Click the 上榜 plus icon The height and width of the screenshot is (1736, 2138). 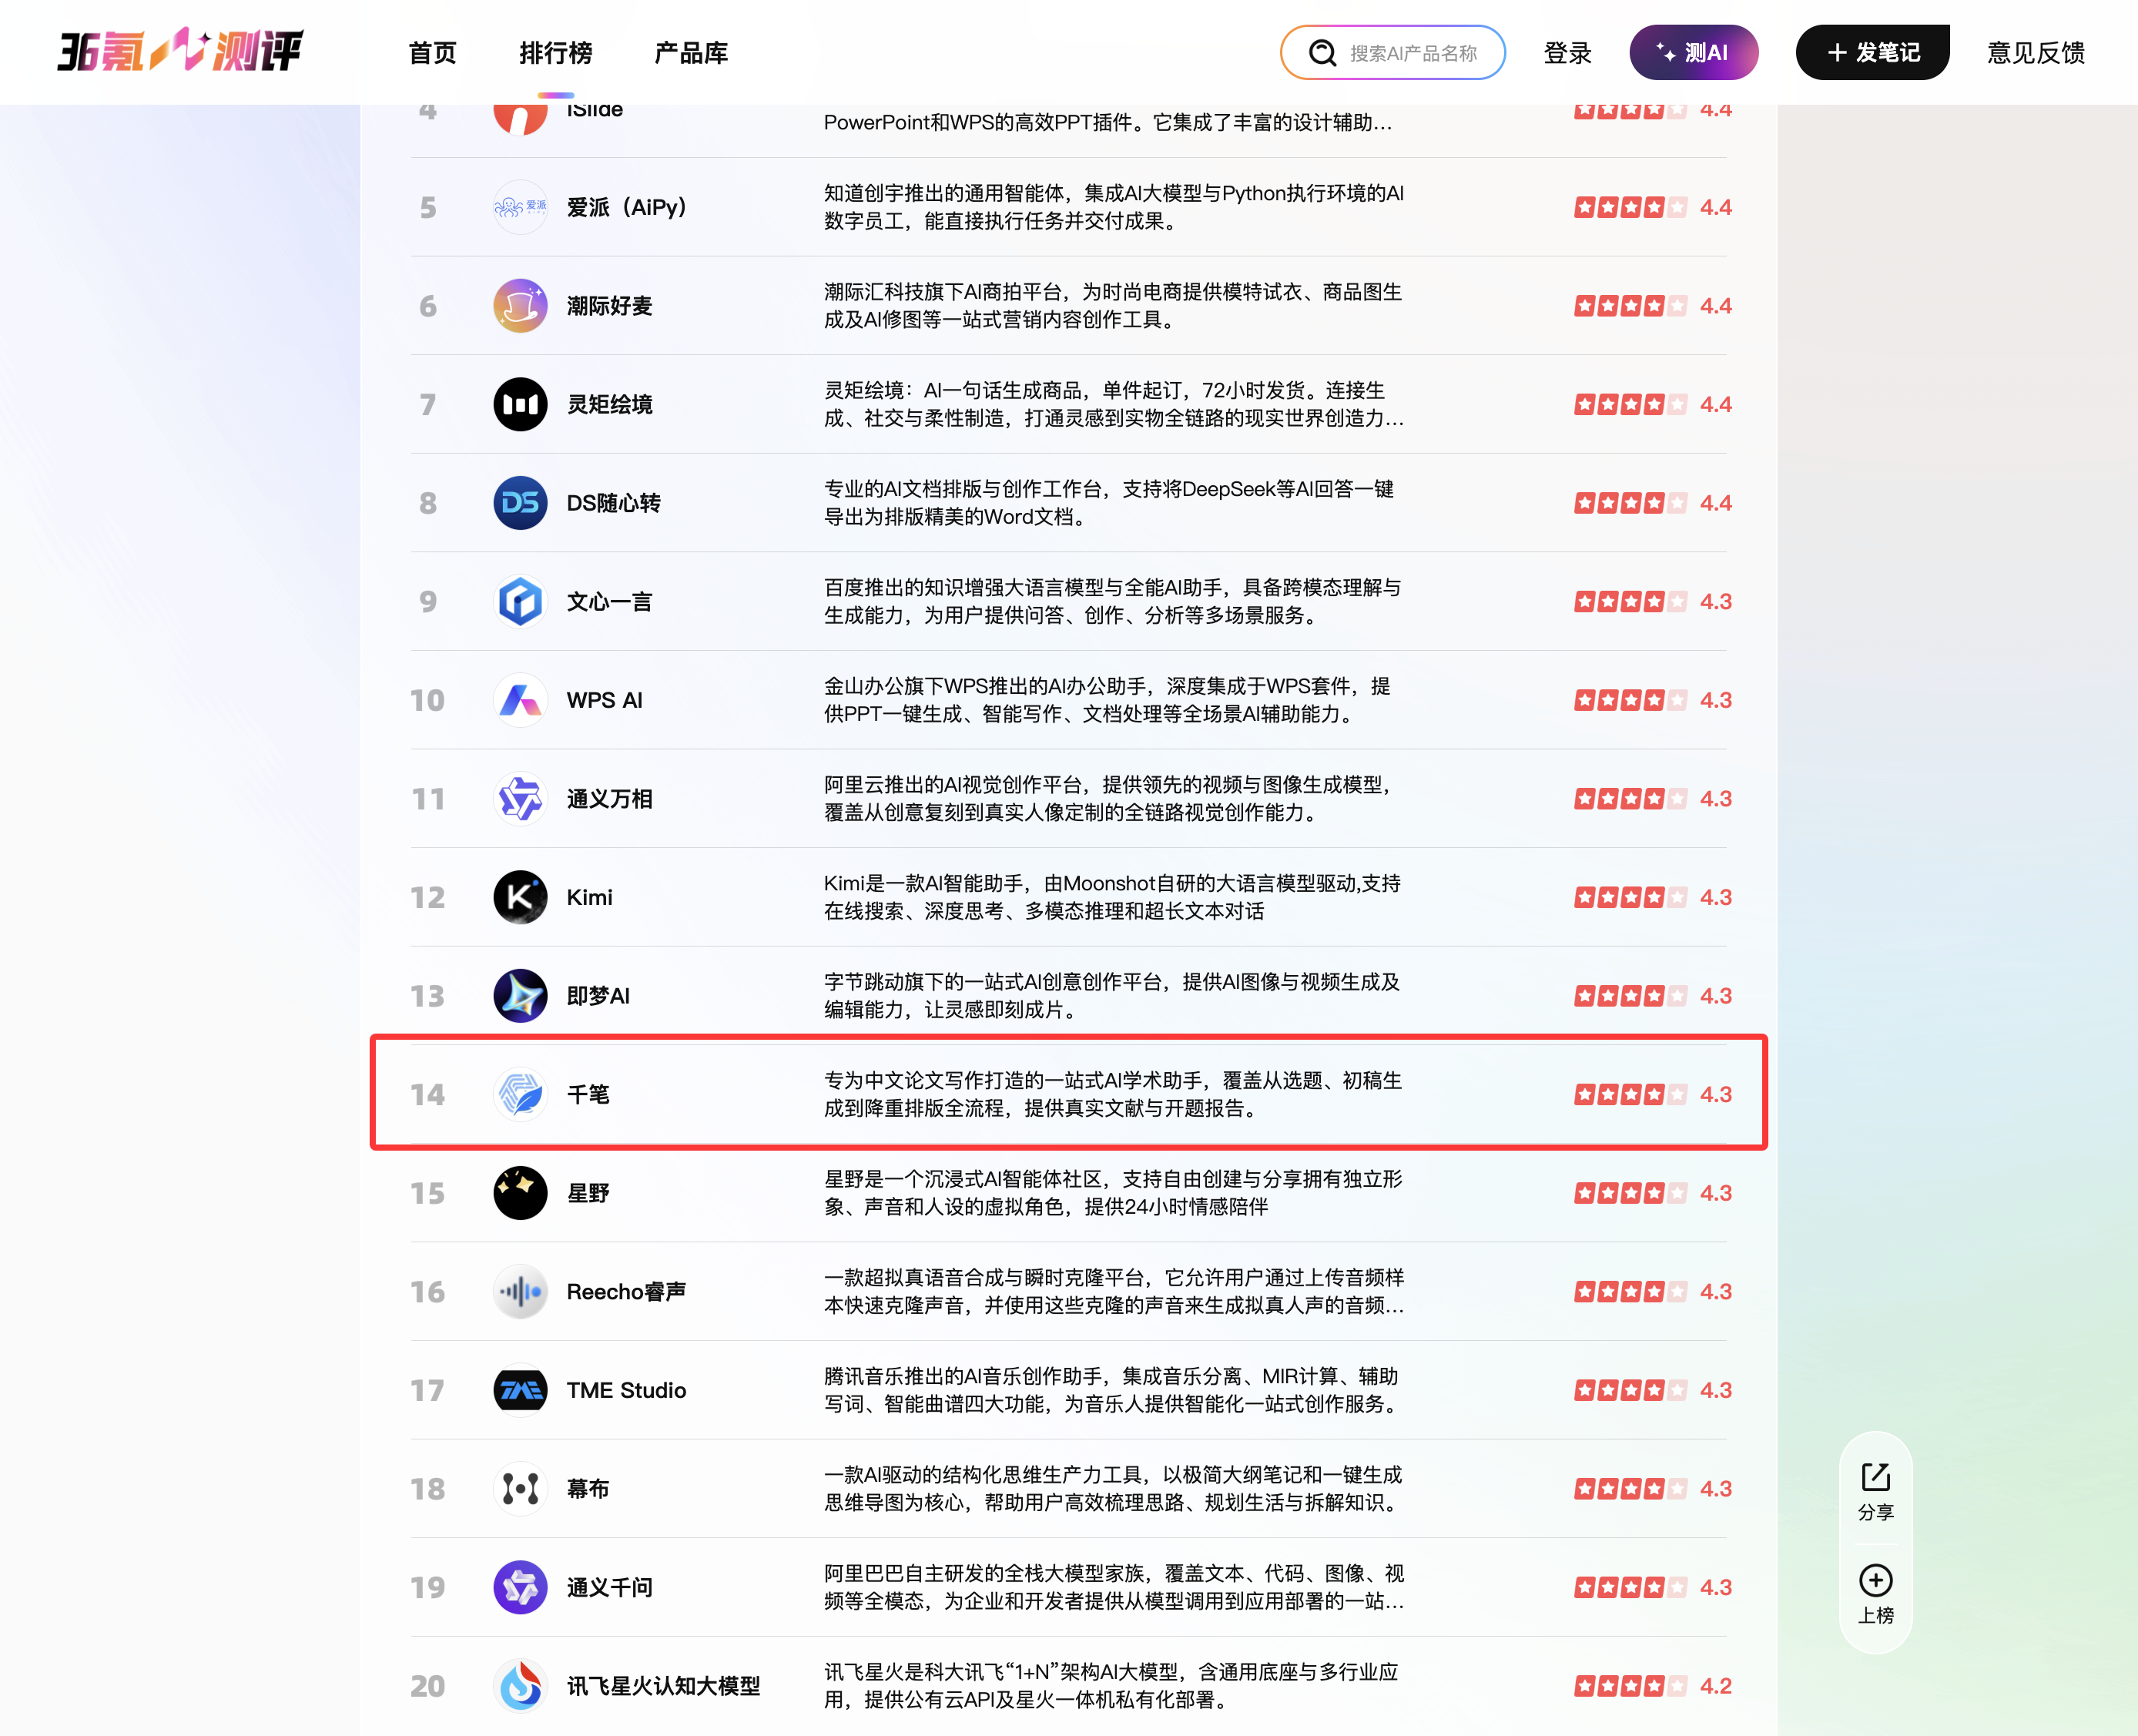point(1875,1580)
